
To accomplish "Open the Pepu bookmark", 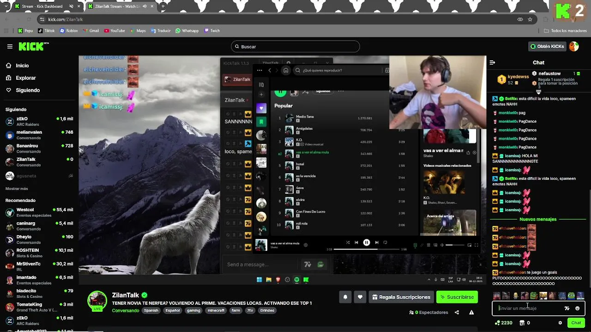I will [x=25, y=31].
